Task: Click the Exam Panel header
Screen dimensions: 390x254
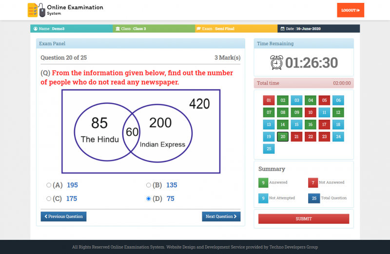Action: (140, 43)
